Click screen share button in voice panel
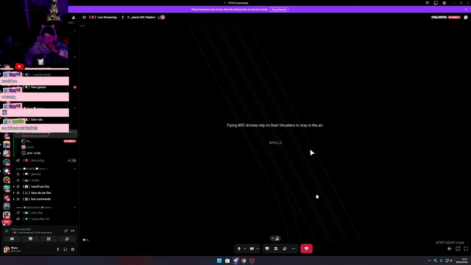Image resolution: width=471 pixels, height=265 pixels. 31,239
